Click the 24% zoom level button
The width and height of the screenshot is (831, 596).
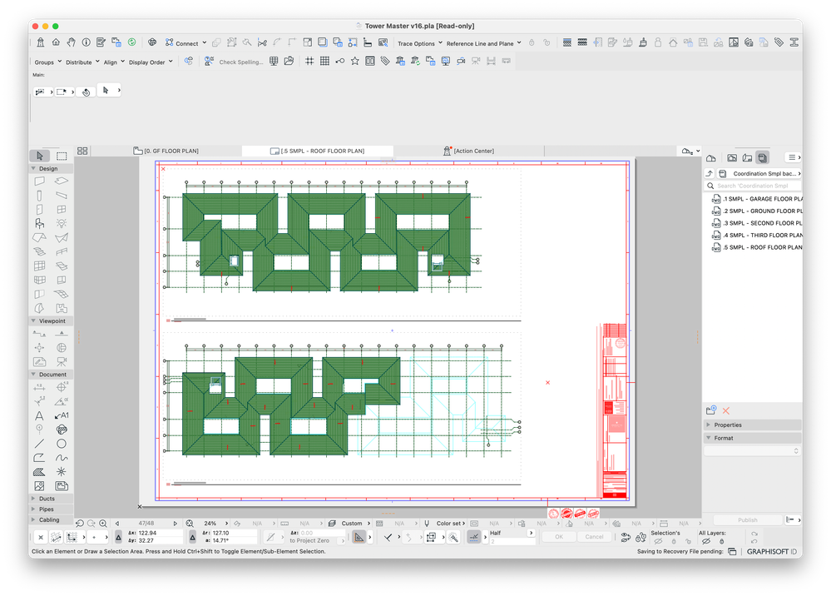click(212, 524)
